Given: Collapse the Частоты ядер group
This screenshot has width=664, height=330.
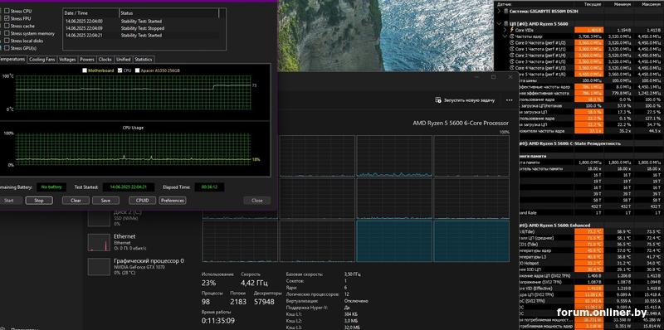Looking at the screenshot, I should pyautogui.click(x=505, y=36).
